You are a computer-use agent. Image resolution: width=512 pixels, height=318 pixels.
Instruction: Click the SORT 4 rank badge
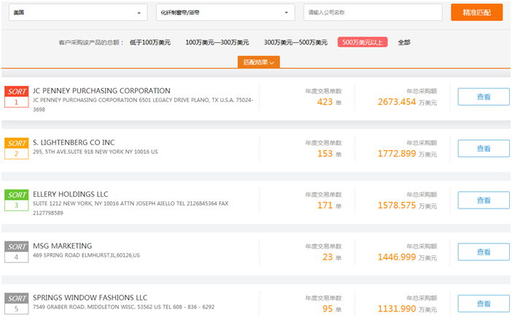tap(16, 252)
